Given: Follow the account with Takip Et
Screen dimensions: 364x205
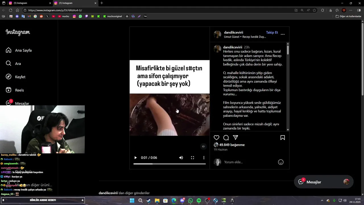Looking at the screenshot, I should point(272,32).
